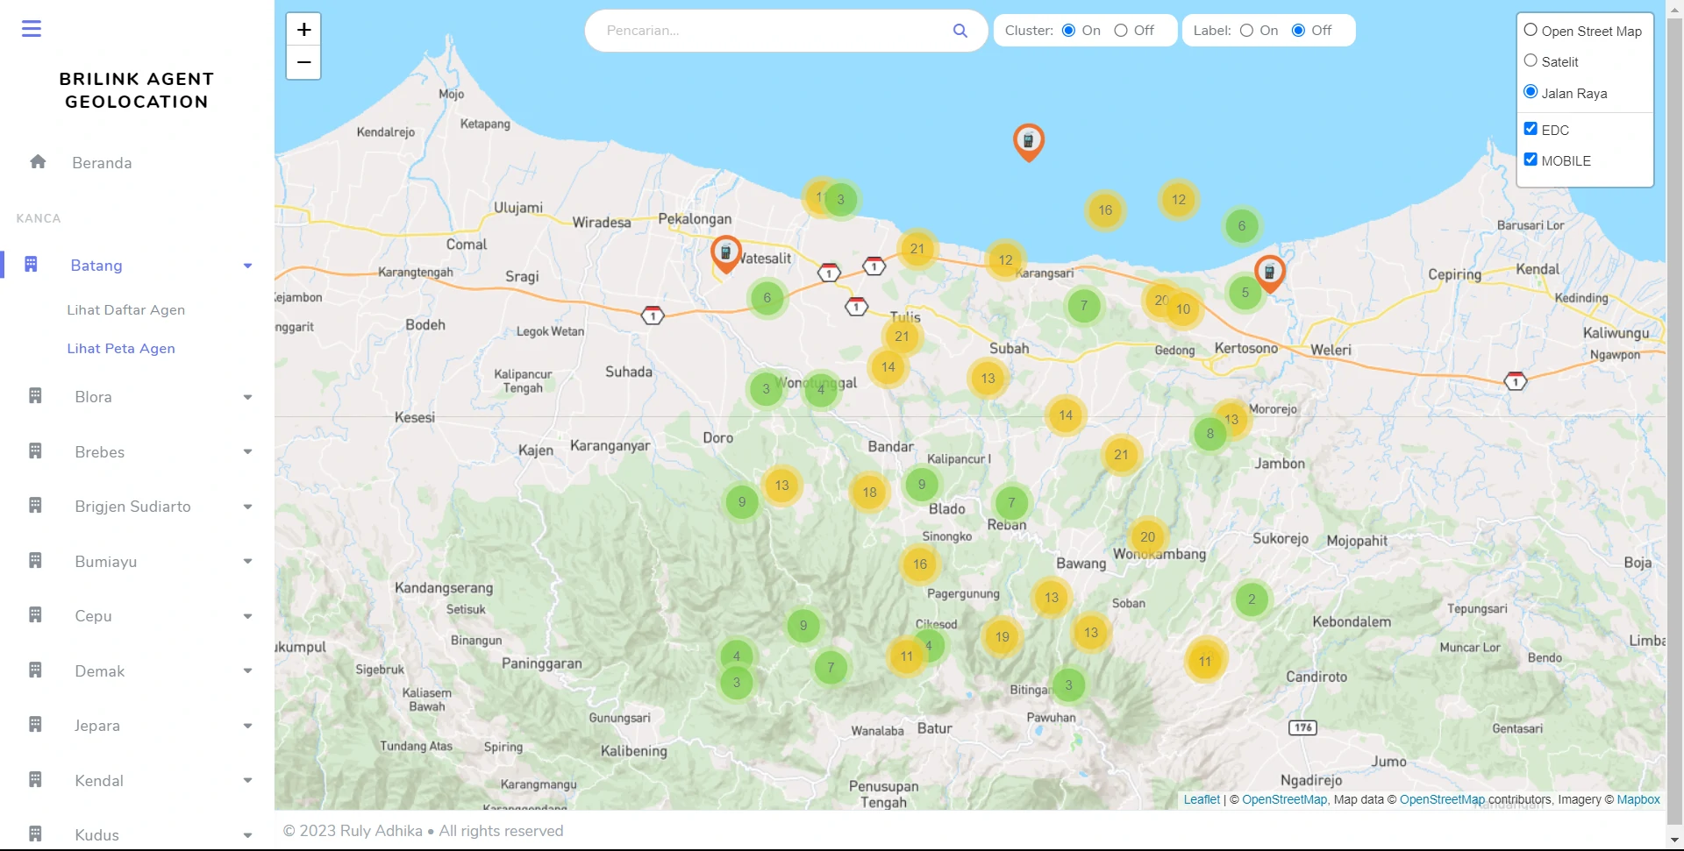
Task: Click the home icon beside Beranda
Action: 38,162
